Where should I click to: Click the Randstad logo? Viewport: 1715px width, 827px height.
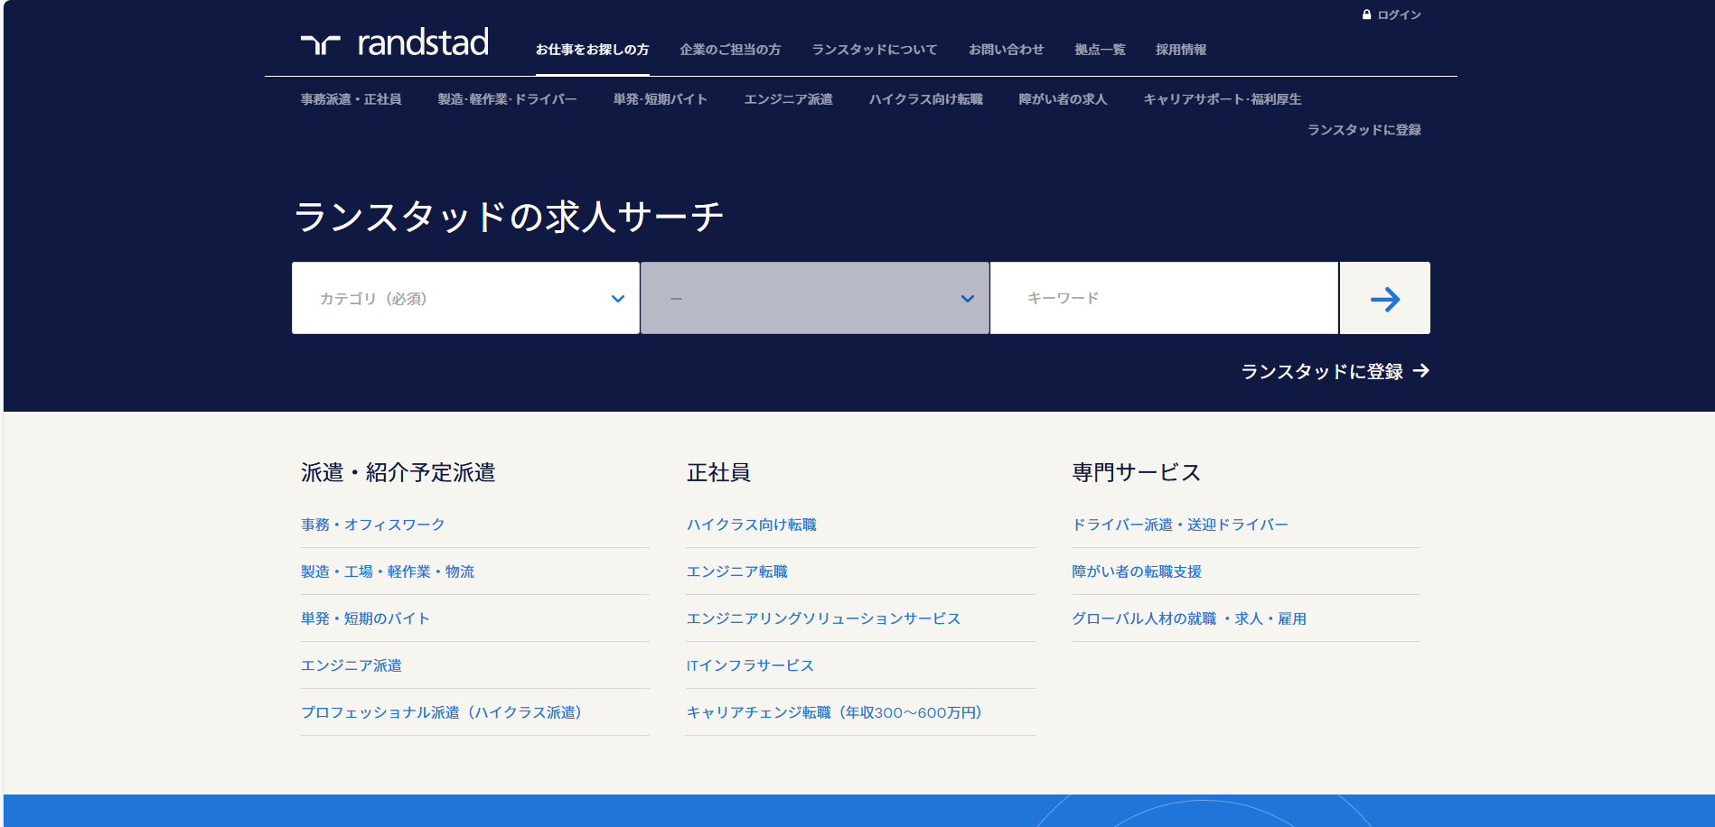point(395,42)
